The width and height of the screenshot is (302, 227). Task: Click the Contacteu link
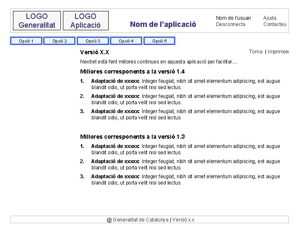(275, 24)
